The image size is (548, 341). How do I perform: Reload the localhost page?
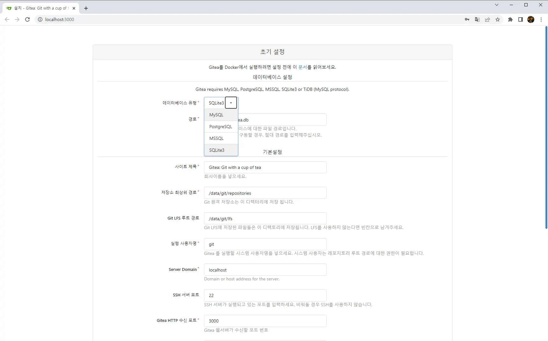coord(27,19)
